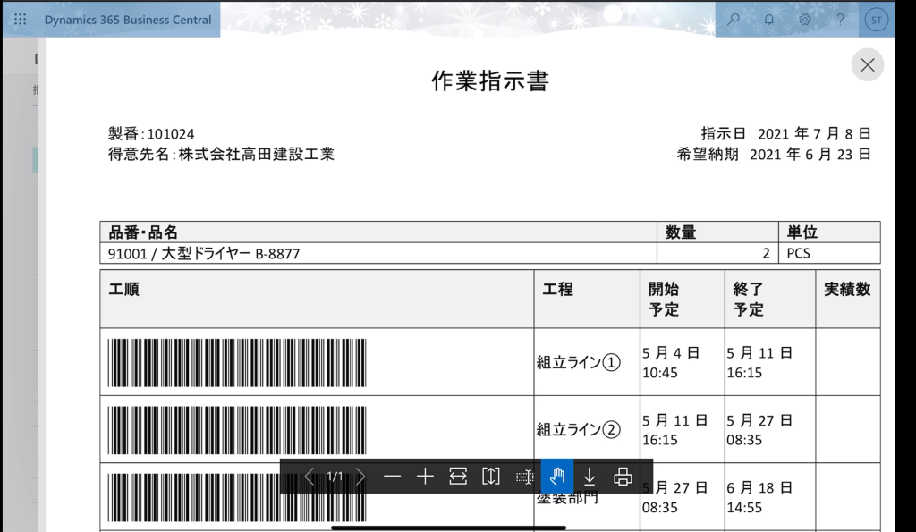The width and height of the screenshot is (916, 532).
Task: Fit entire page height icon
Action: 491,477
